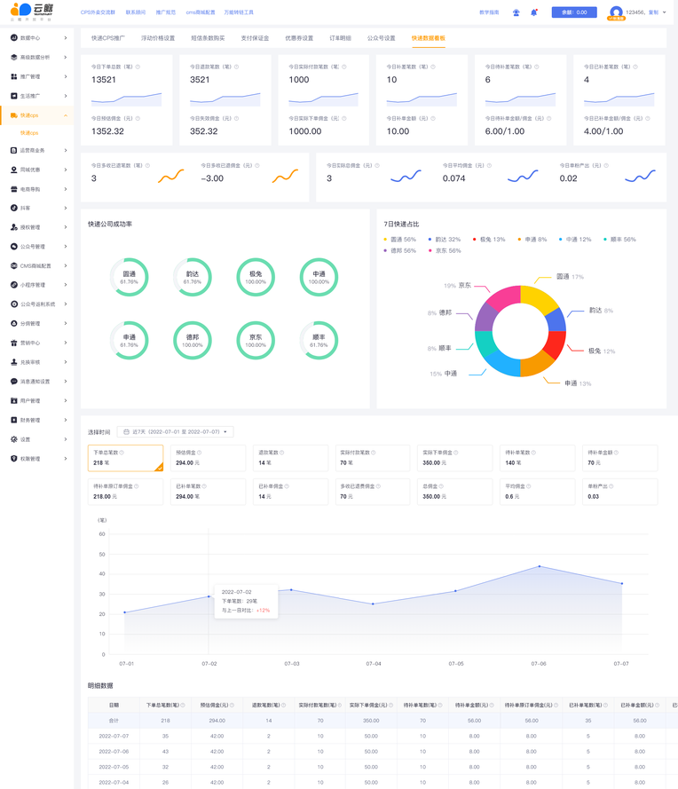Open the 近7天 date range dropdown
The image size is (678, 789).
175,431
